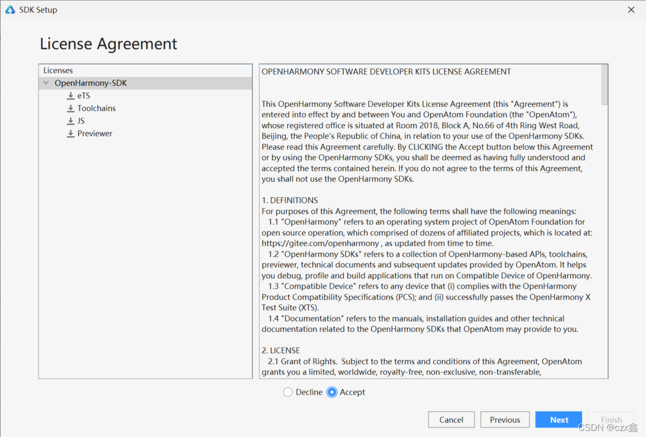Image resolution: width=646 pixels, height=437 pixels.
Task: Select the Decline radio button
Action: [x=288, y=392]
